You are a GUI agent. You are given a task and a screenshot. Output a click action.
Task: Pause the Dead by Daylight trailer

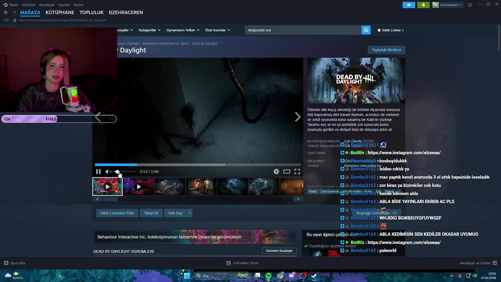[x=98, y=172]
